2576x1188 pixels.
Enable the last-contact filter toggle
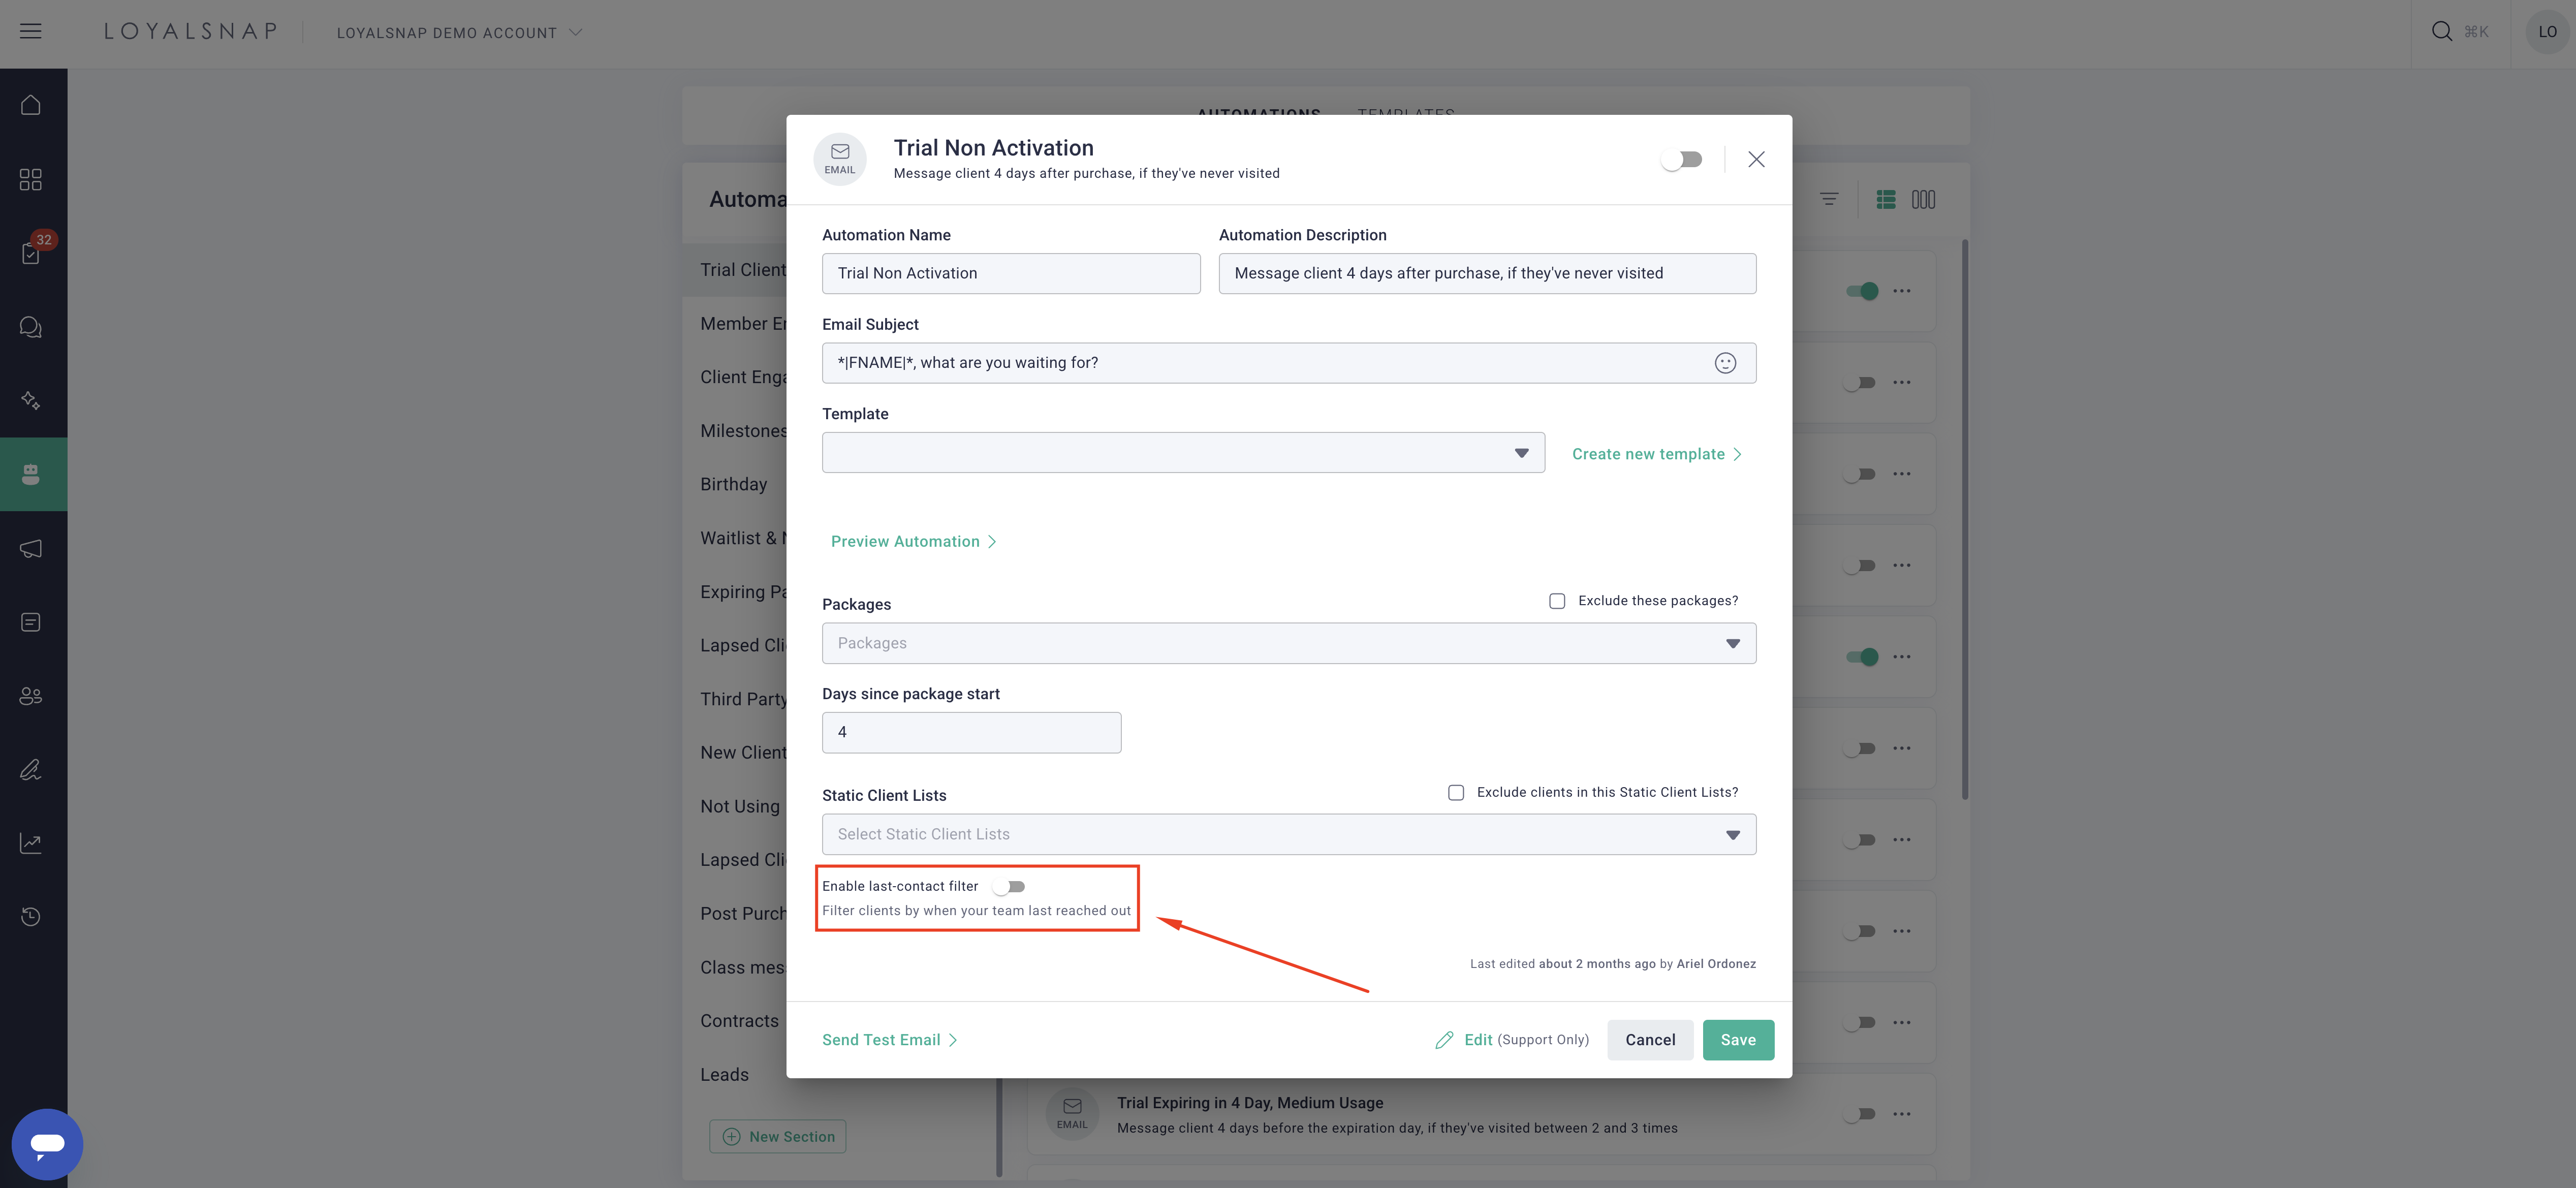[1009, 886]
